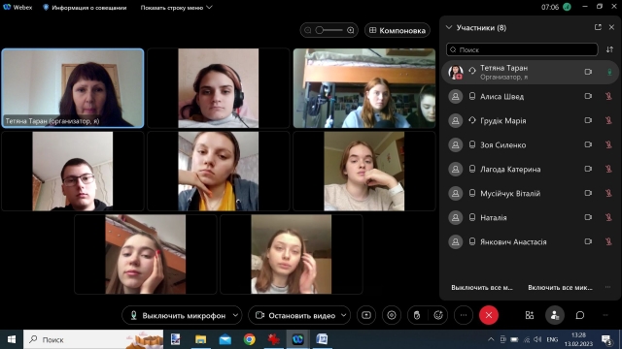
Task: Select participant Зоя Силенко in list
Action: pos(530,144)
